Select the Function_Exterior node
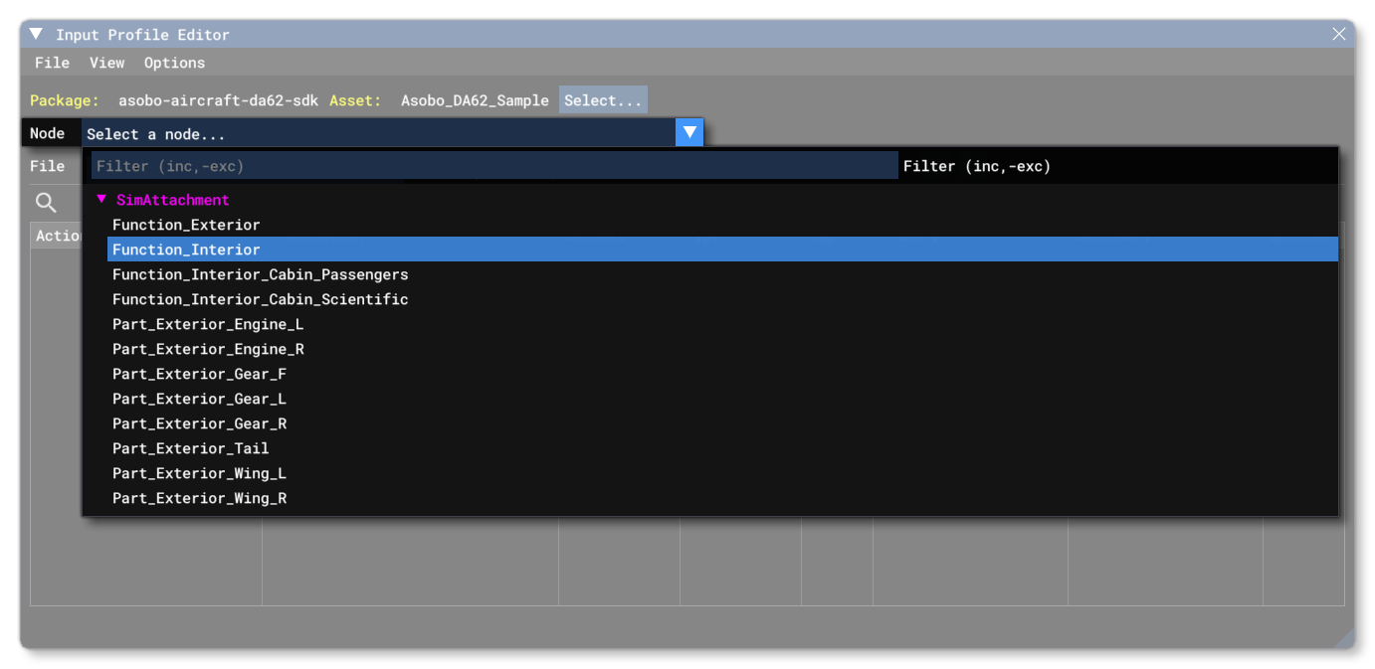 coord(186,225)
